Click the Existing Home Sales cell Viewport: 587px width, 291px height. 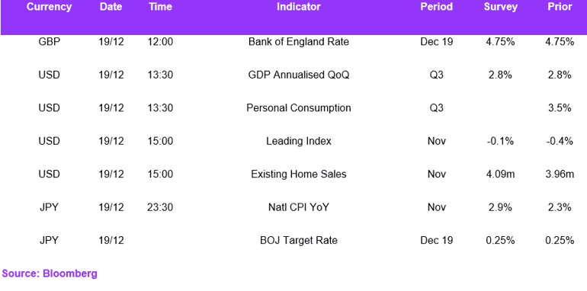tap(298, 174)
